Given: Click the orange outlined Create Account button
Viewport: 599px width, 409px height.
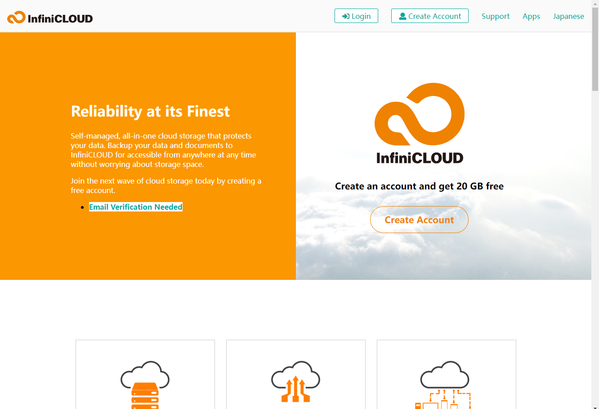Looking at the screenshot, I should point(419,220).
